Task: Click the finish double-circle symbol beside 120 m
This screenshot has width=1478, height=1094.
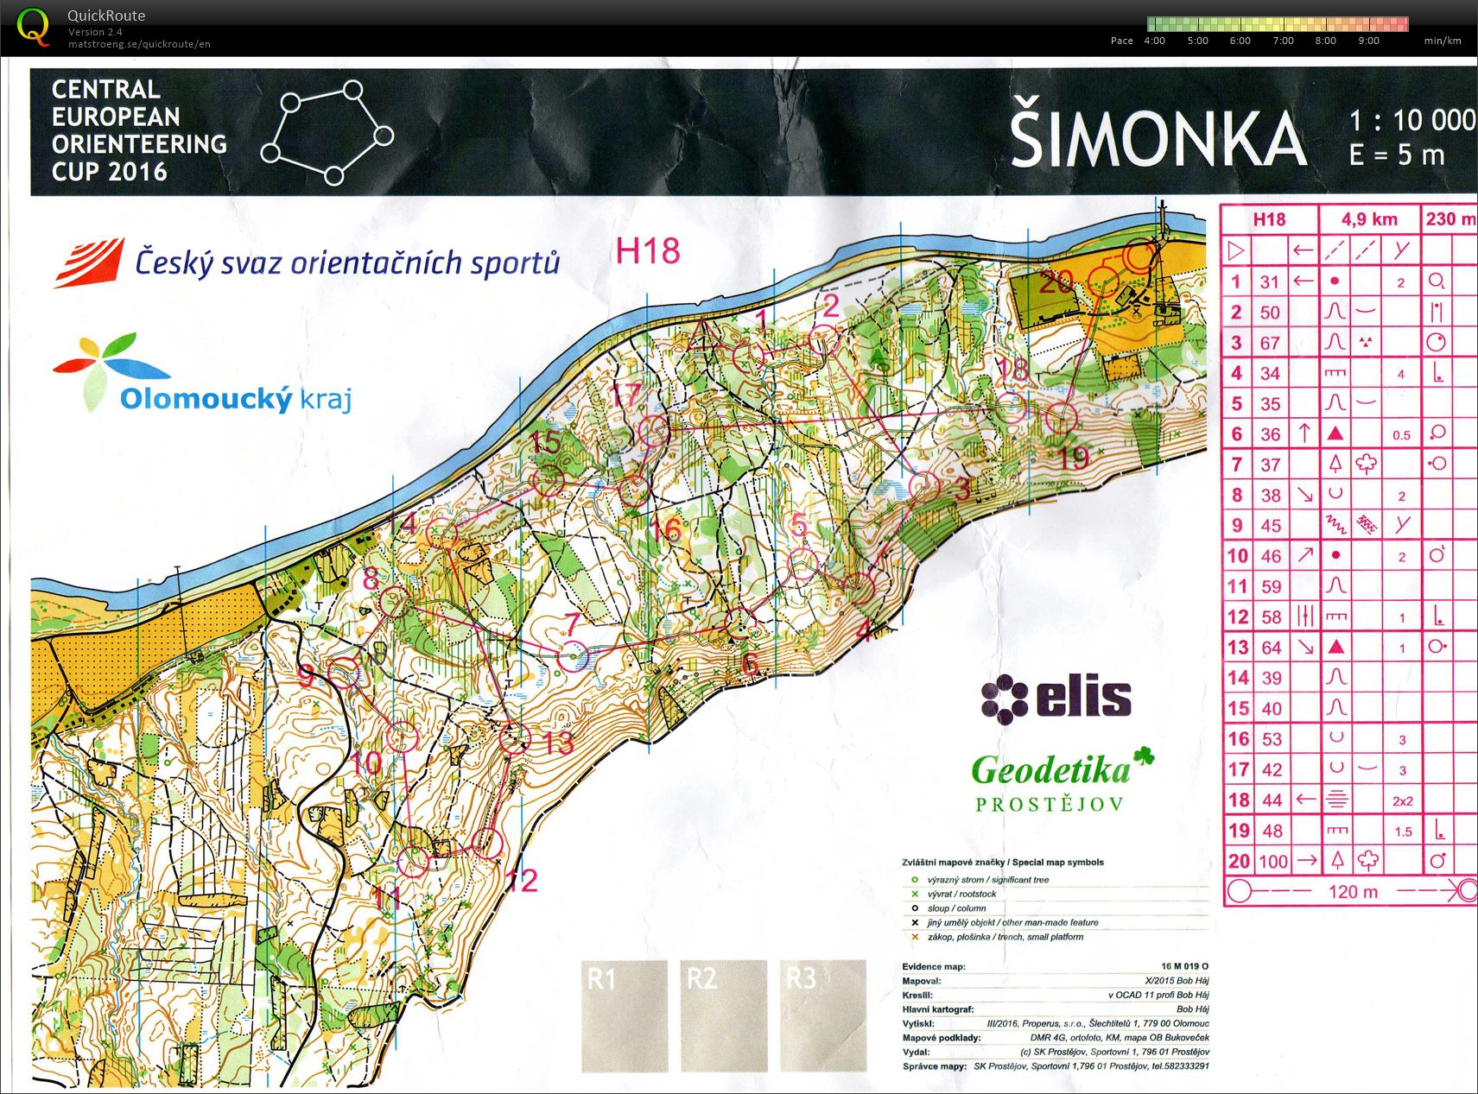Action: pyautogui.click(x=1468, y=891)
